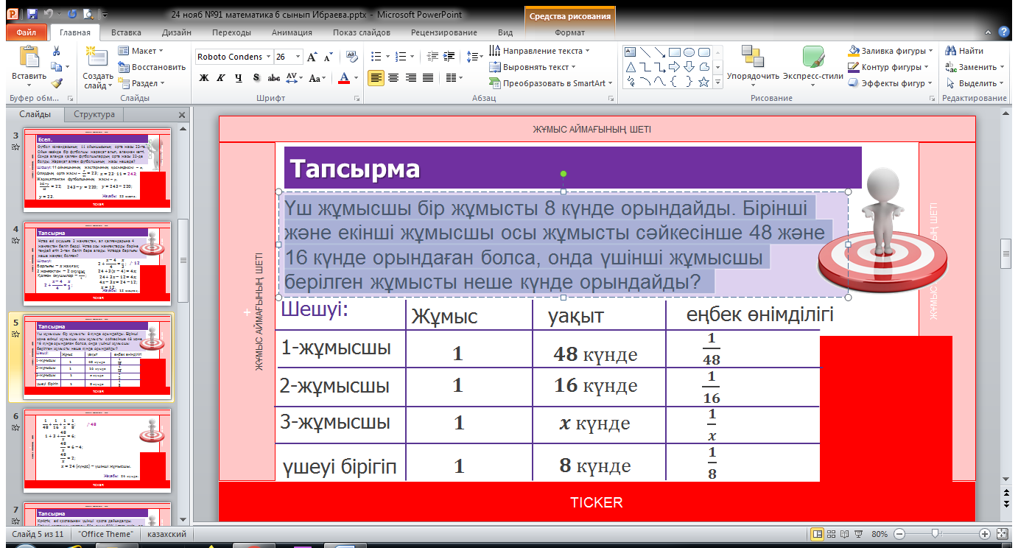Toggle justify text alignment
The width and height of the screenshot is (1018, 548).
point(427,78)
